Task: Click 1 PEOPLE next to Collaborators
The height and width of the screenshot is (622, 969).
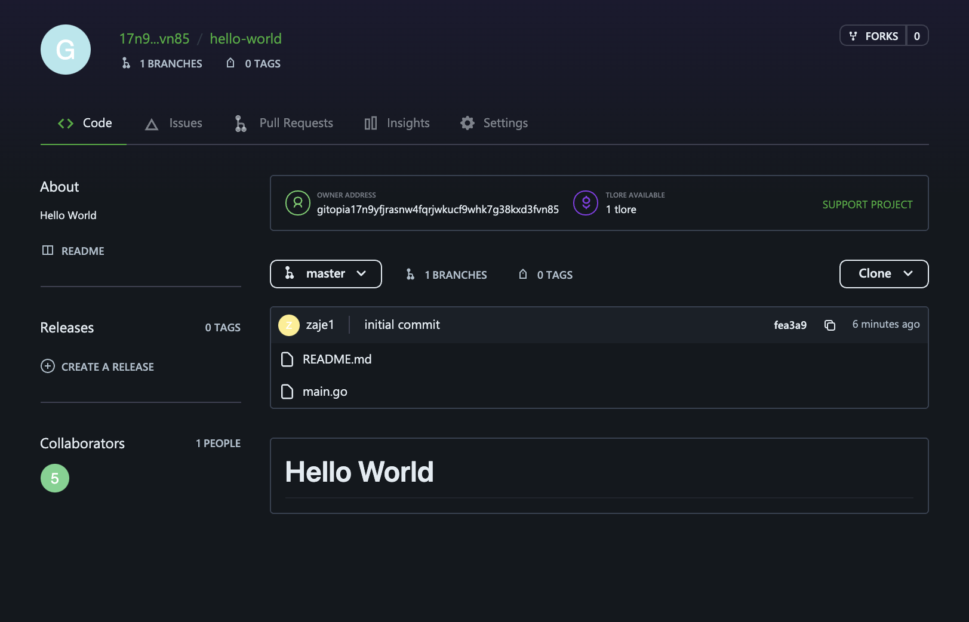Action: tap(218, 444)
